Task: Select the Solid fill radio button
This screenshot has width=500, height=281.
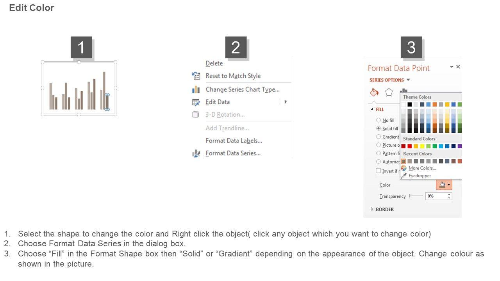Action: pyautogui.click(x=378, y=128)
